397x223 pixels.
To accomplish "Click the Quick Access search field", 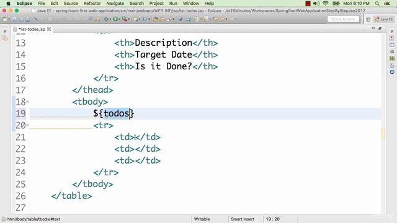I will tap(343, 19).
